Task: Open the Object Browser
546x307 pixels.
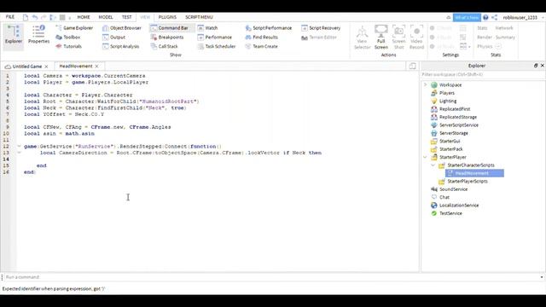Action: 122,28
